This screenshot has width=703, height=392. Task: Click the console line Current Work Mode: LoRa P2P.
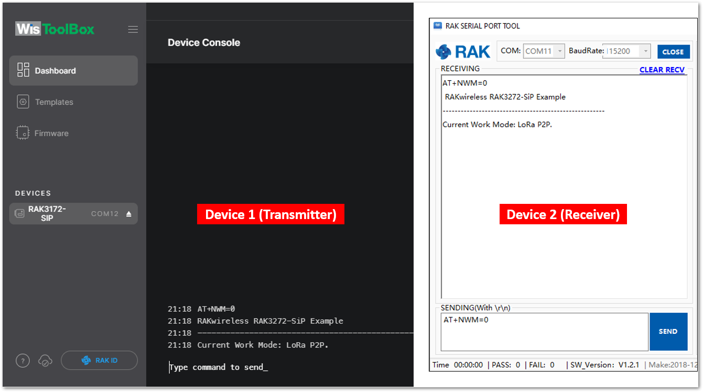(263, 345)
